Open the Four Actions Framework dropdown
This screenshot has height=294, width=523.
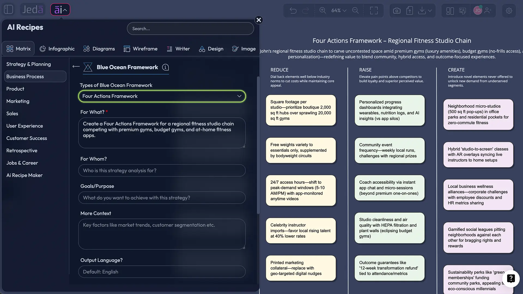(162, 96)
